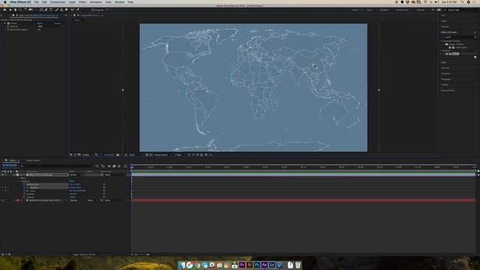Select the Puppet Pin tool
This screenshot has height=270, width=480.
coord(78,10)
